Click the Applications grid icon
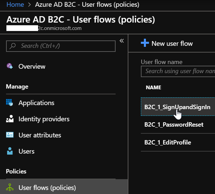The image size is (215, 194). click(9, 103)
